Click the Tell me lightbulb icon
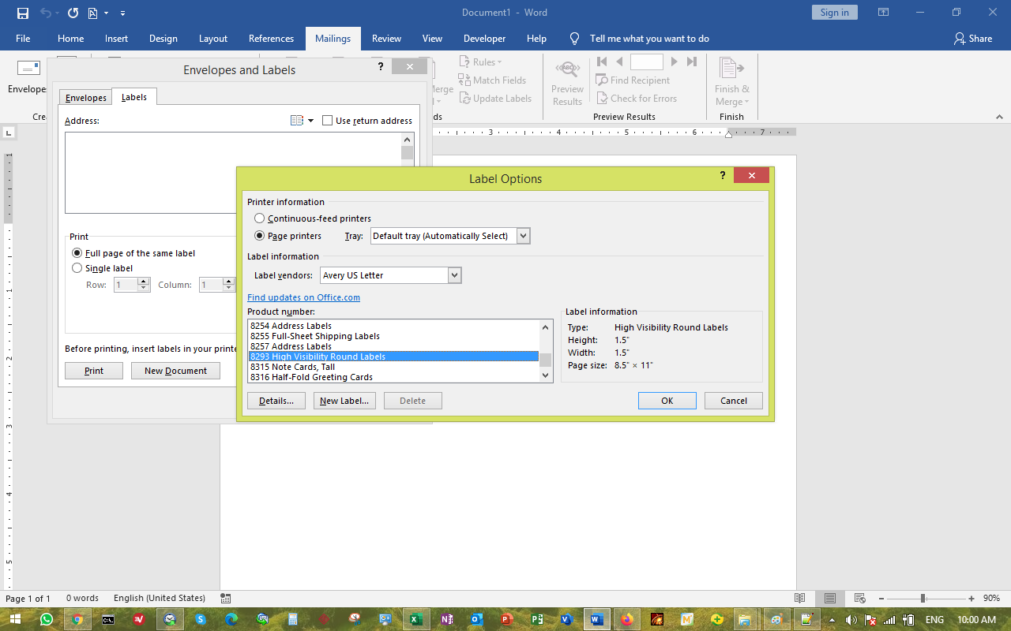This screenshot has width=1011, height=631. tap(575, 39)
